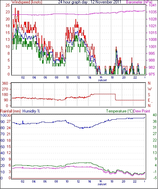Click the 12 hour tick on wind graph
The image size is (158, 189).
pos(78,78)
